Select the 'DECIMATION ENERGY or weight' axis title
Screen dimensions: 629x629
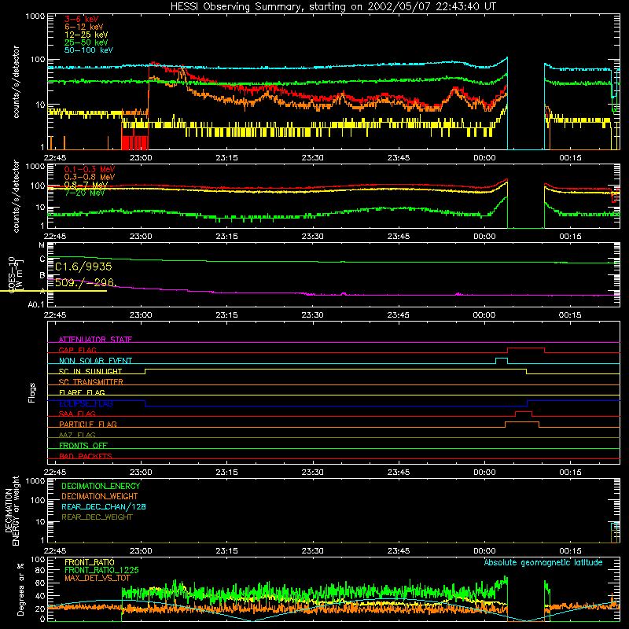coord(12,510)
